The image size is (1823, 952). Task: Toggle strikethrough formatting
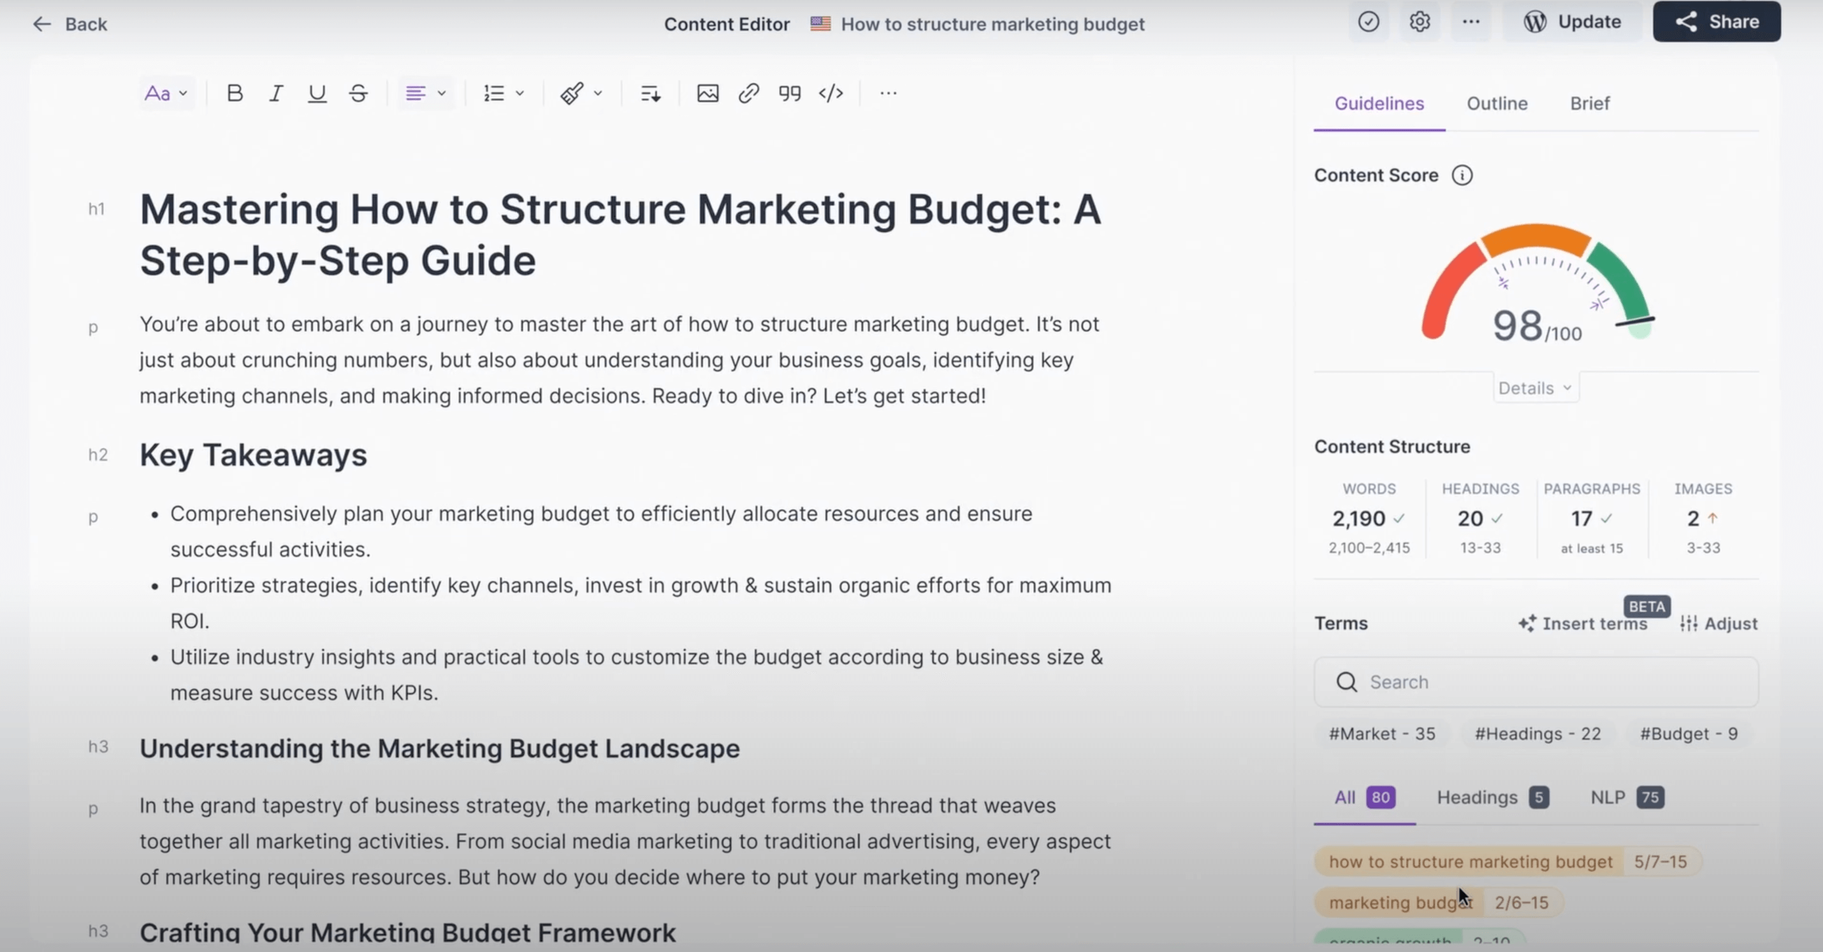click(x=358, y=92)
